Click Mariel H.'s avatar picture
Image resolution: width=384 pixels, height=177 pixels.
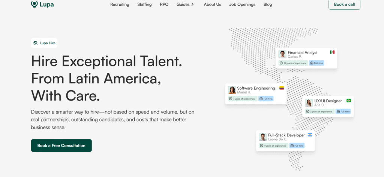[x=232, y=90]
